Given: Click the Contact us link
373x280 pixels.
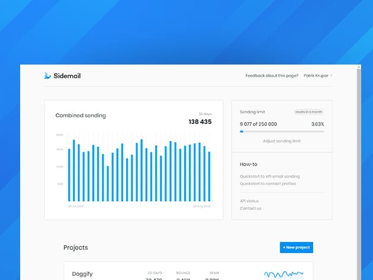Looking at the screenshot, I should pos(250,208).
